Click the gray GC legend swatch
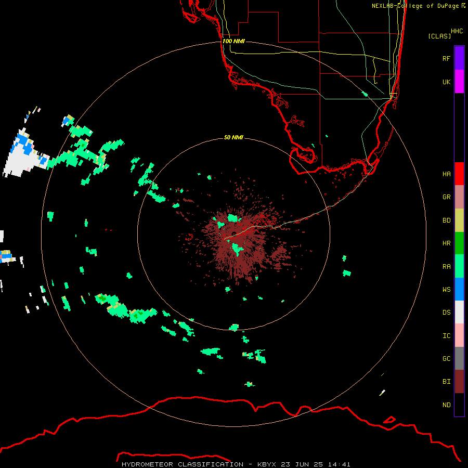Screen dimensions: 468x468 pyautogui.click(x=459, y=358)
